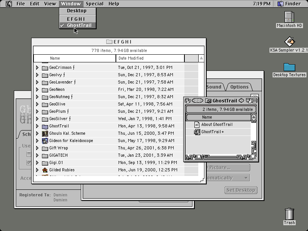
Task: Select the Gilded Rubies crown icon
Action: click(45, 170)
